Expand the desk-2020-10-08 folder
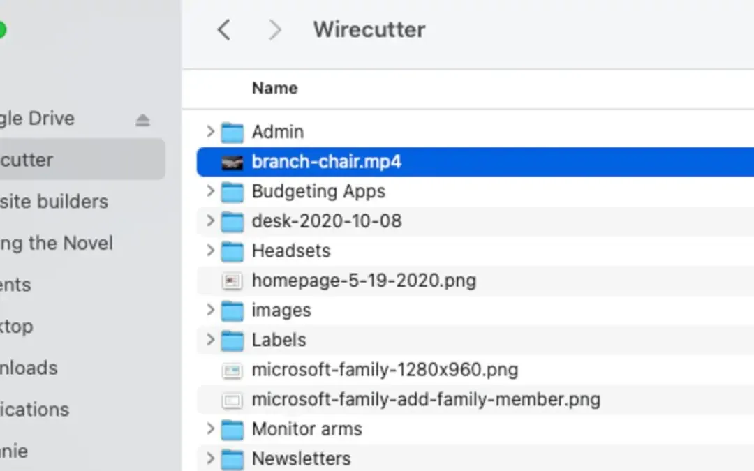Image resolution: width=754 pixels, height=471 pixels. pos(209,221)
